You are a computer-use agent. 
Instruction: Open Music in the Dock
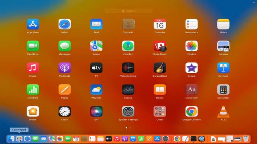tap(117, 139)
